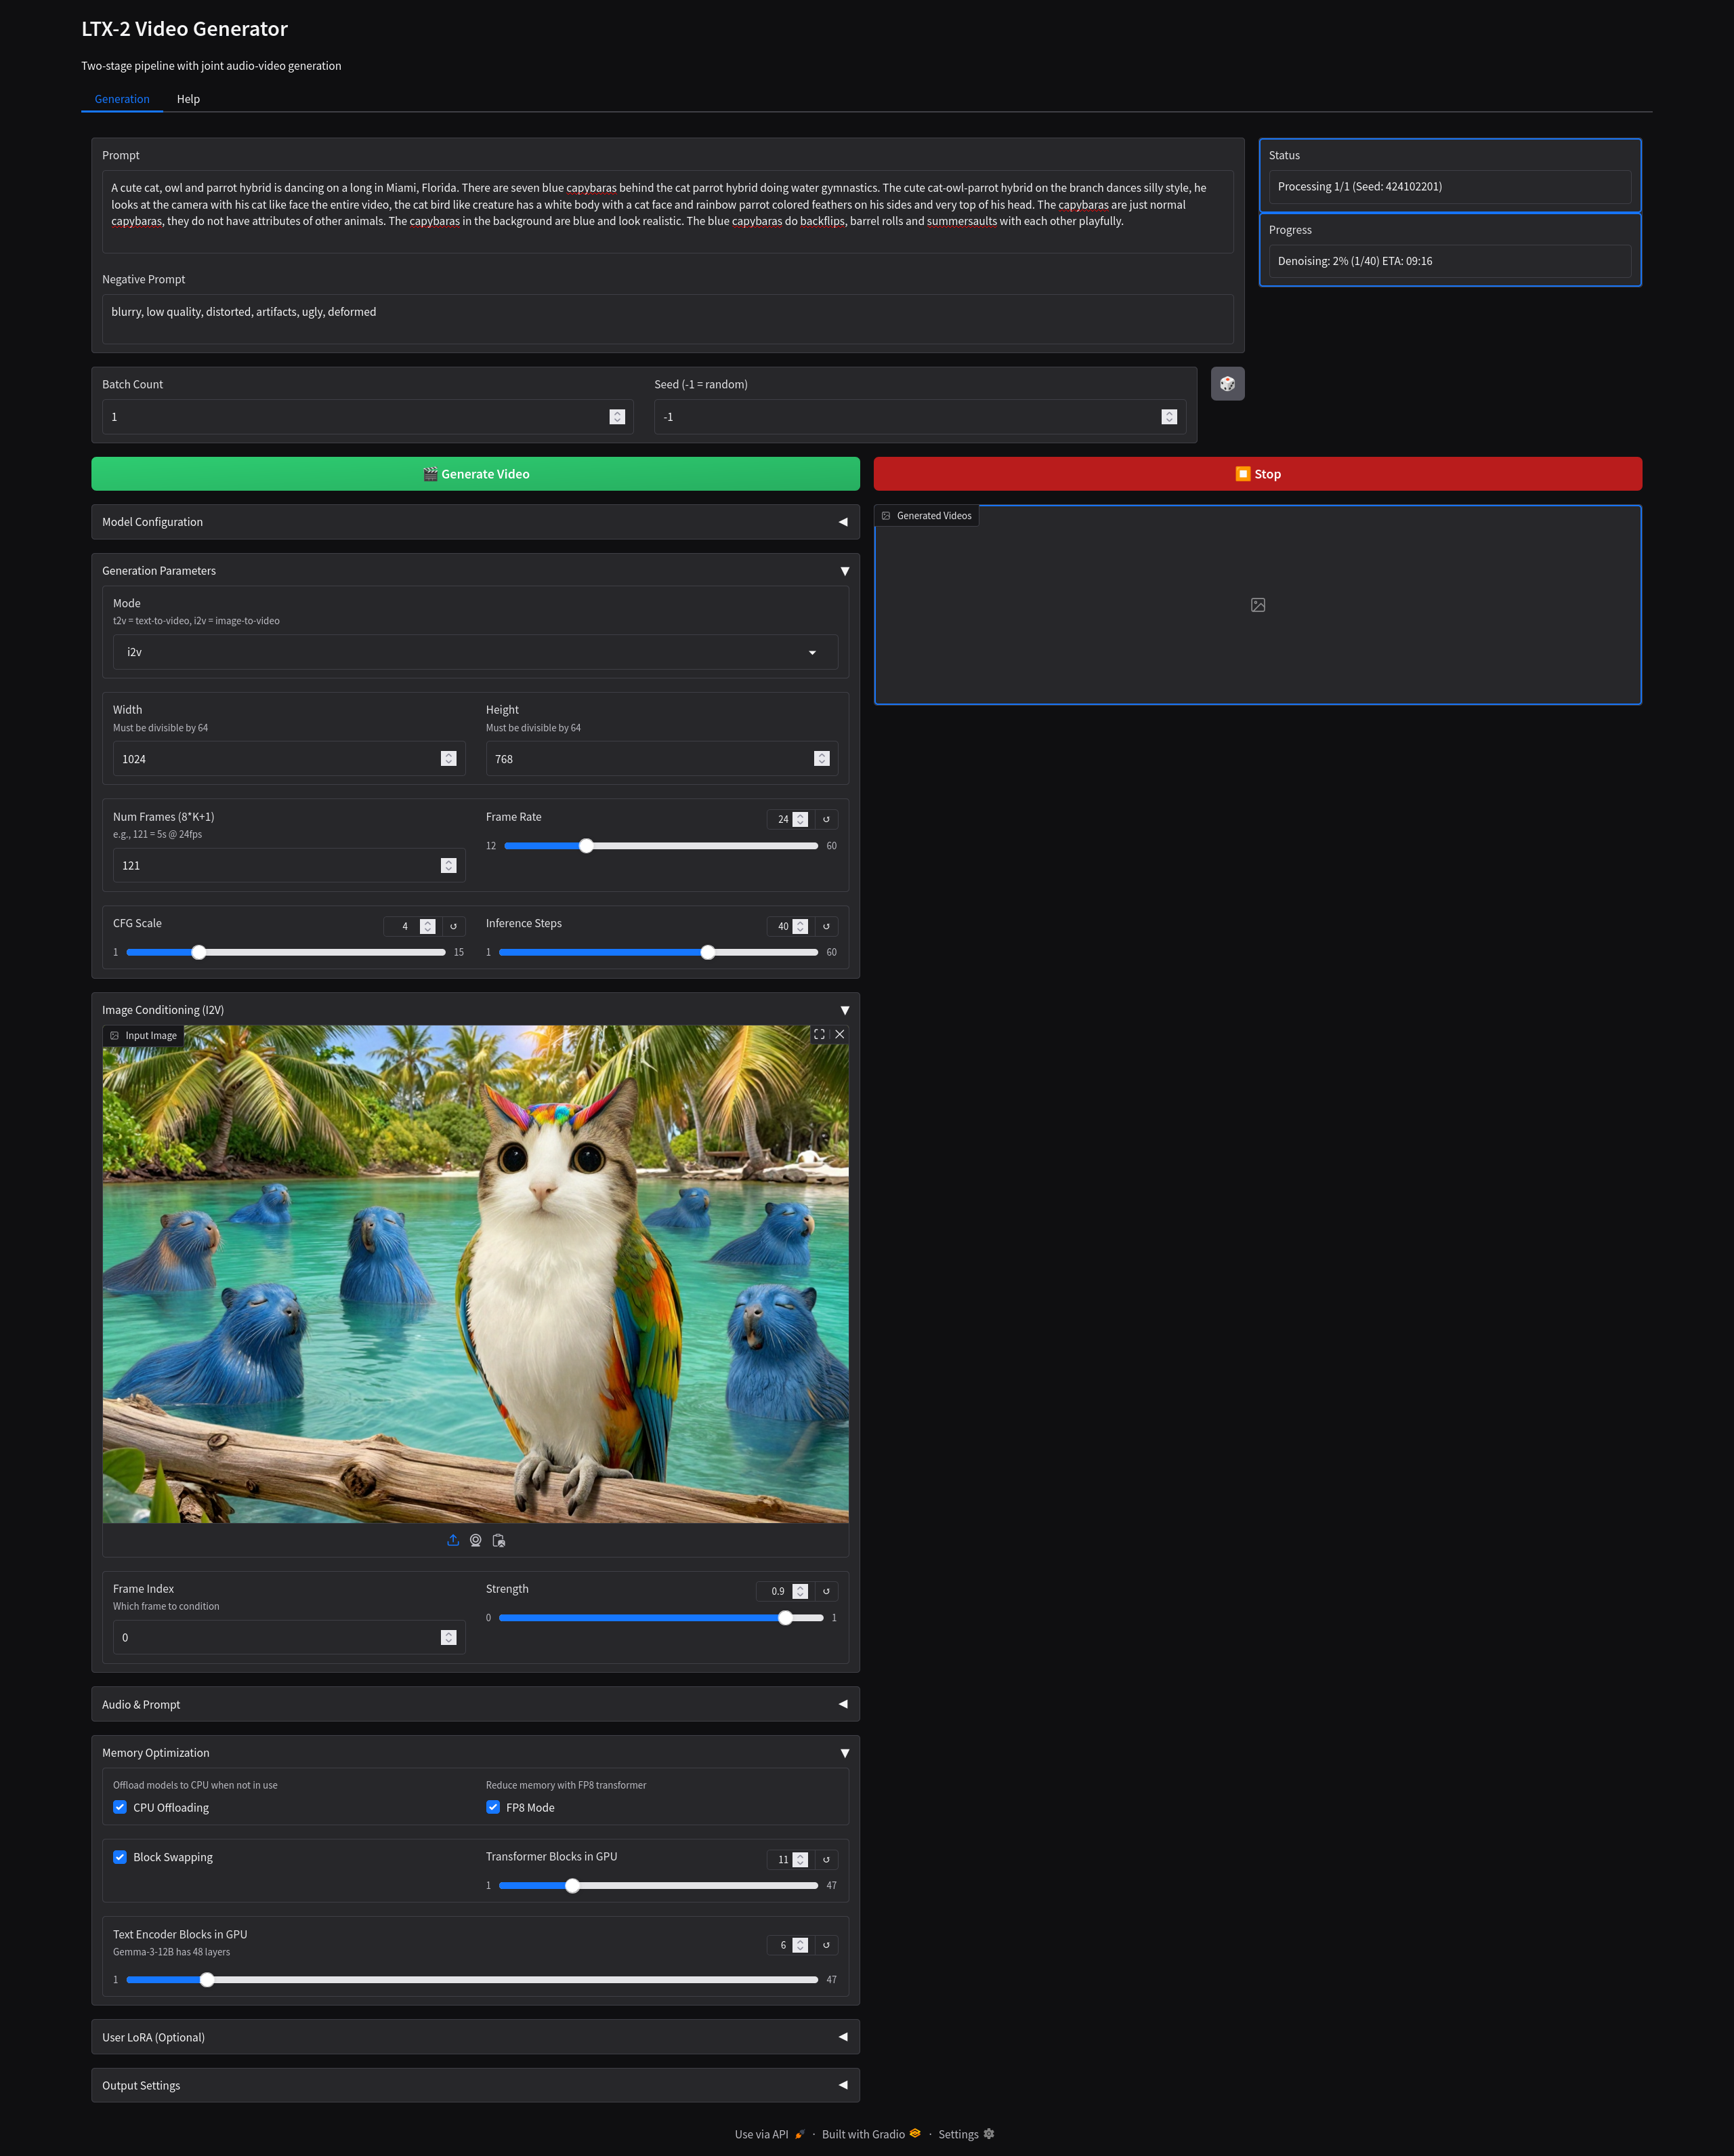Reset the Strength slider value
The image size is (1734, 2156).
pyautogui.click(x=826, y=1591)
